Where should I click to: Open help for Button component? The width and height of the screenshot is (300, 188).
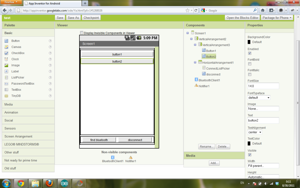[x=50, y=41]
